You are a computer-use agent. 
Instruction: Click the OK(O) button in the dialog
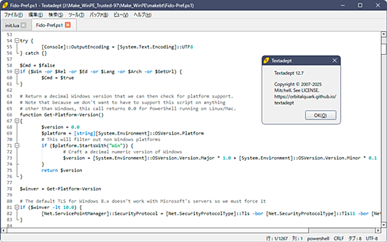(x=320, y=115)
